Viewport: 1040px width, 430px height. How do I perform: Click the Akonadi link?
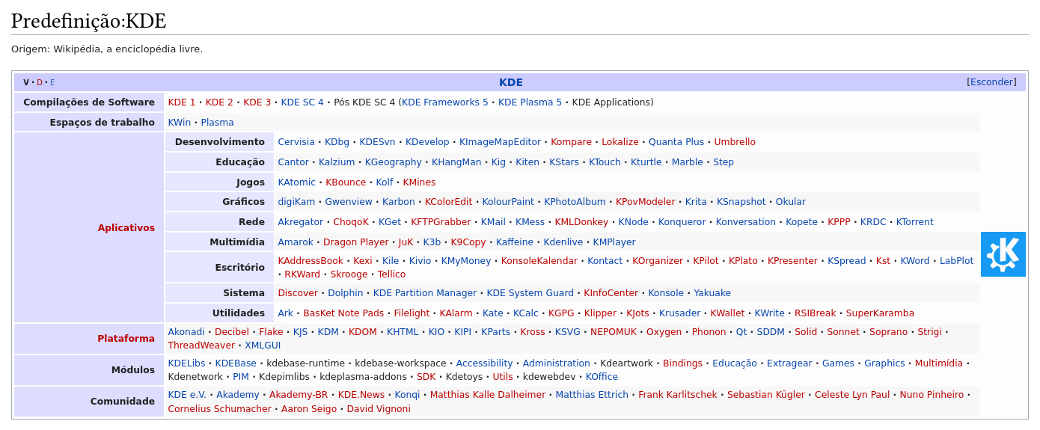click(186, 332)
